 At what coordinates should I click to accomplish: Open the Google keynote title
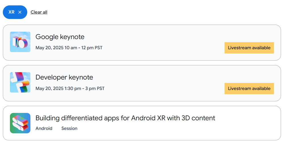tap(60, 37)
